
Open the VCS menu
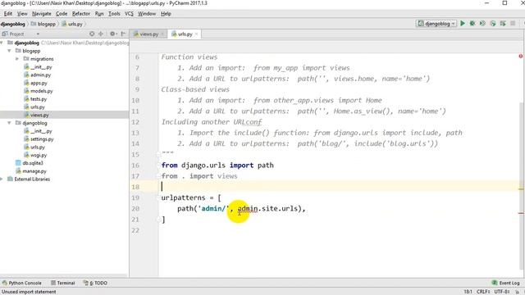[x=129, y=14]
